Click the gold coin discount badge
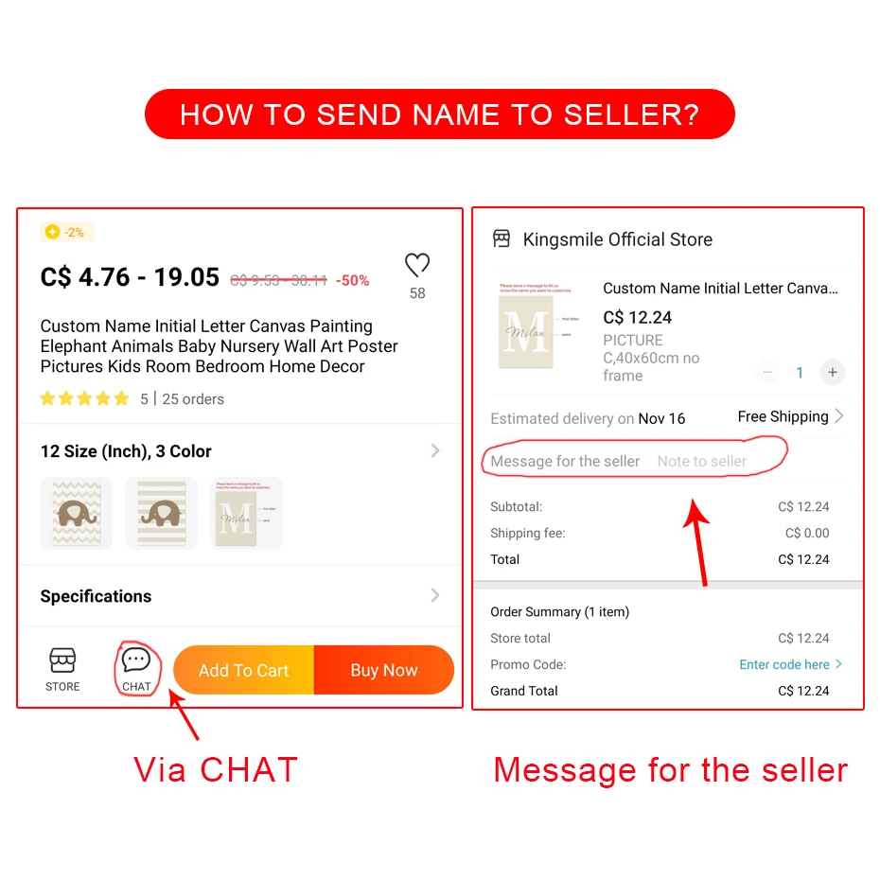The image size is (880, 880). pos(67,232)
